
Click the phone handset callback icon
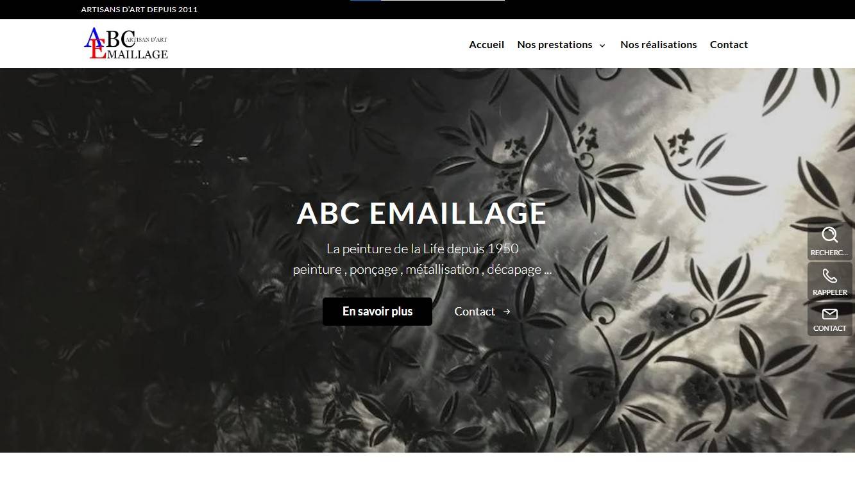coord(830,276)
